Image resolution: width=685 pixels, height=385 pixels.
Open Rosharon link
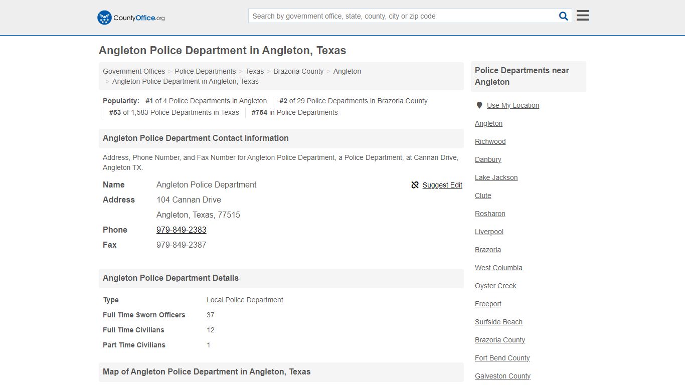click(490, 214)
